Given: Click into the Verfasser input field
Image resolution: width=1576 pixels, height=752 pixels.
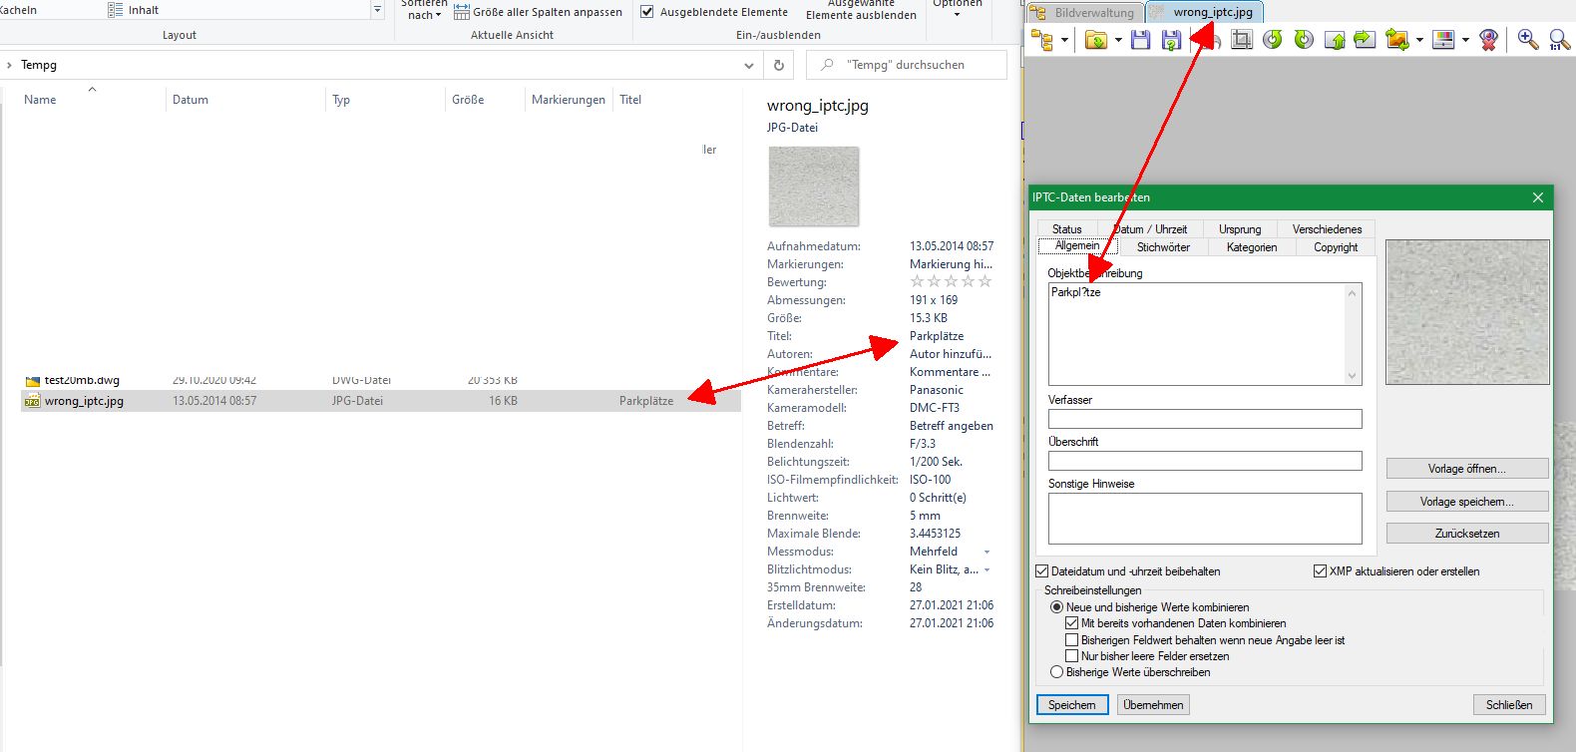Looking at the screenshot, I should click(x=1205, y=419).
